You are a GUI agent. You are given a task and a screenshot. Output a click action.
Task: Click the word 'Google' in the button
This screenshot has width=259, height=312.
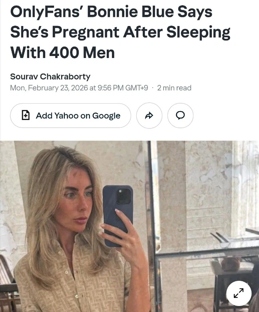coord(106,116)
